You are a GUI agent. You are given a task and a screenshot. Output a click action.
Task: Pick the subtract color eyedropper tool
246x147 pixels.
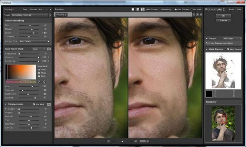coord(44,82)
